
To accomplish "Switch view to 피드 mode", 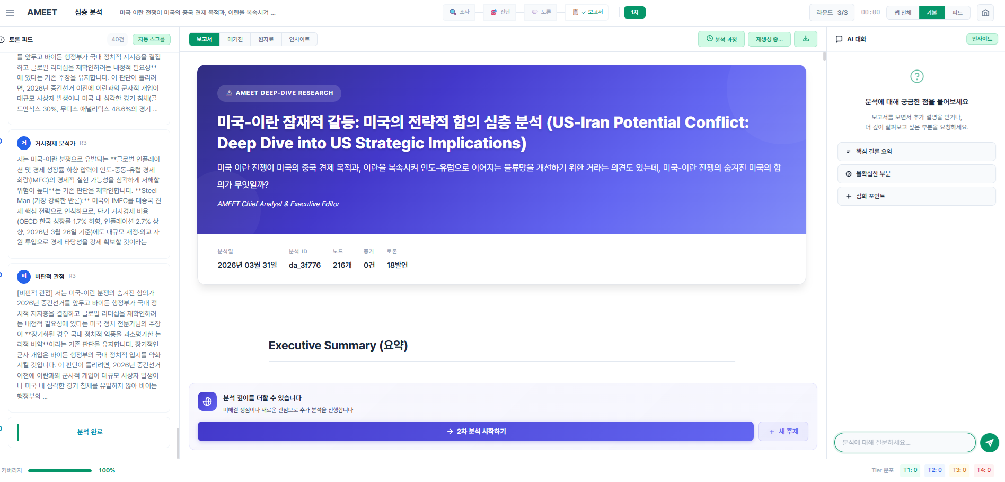I will click(x=958, y=12).
